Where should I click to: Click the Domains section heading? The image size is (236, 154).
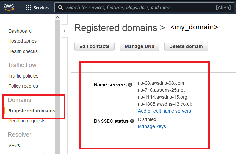pos(20,100)
